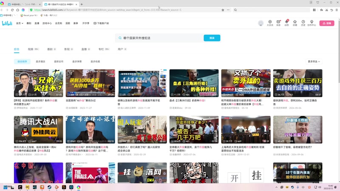Open 游戏中心 nav link

coord(47,23)
